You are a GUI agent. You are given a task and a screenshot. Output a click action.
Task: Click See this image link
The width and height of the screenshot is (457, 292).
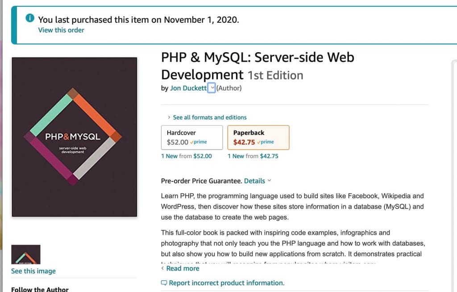[33, 271]
